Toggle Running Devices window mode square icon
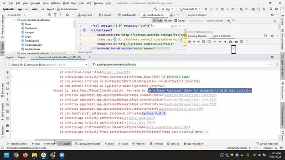 click(265, 36)
